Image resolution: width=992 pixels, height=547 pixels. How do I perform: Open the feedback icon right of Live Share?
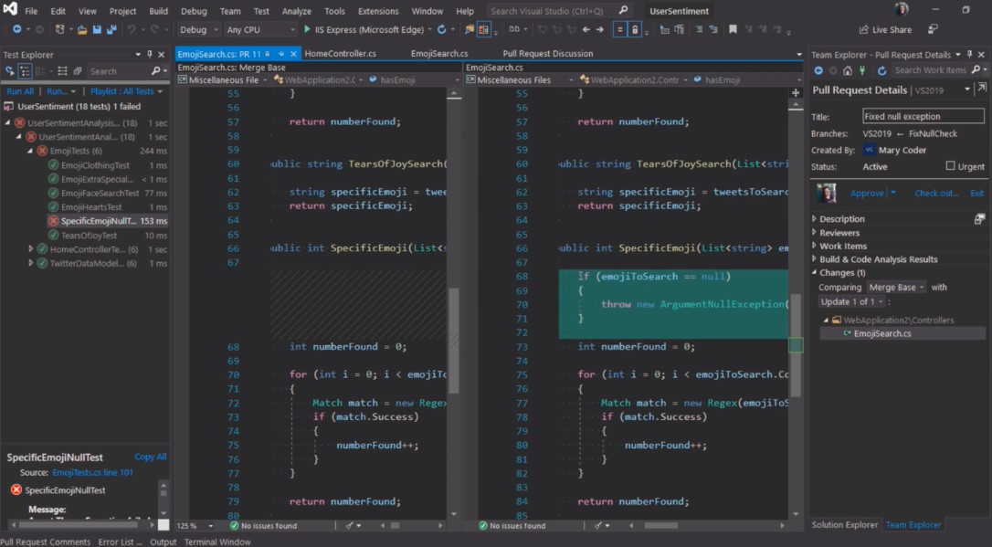click(x=933, y=29)
